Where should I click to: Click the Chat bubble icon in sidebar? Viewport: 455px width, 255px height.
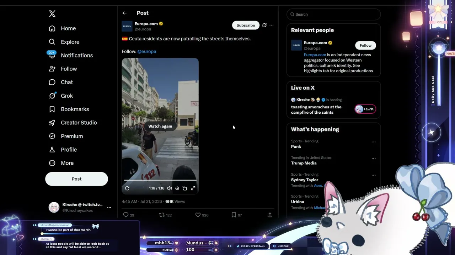(52, 82)
